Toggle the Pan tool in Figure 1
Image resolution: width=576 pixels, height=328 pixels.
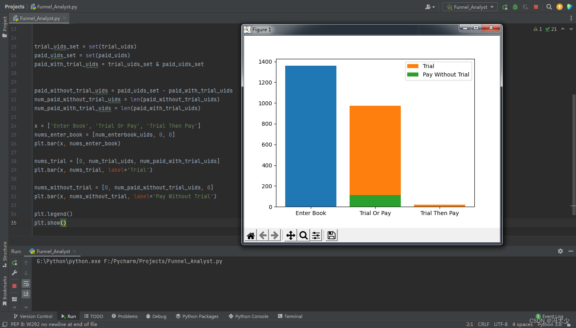coord(291,235)
